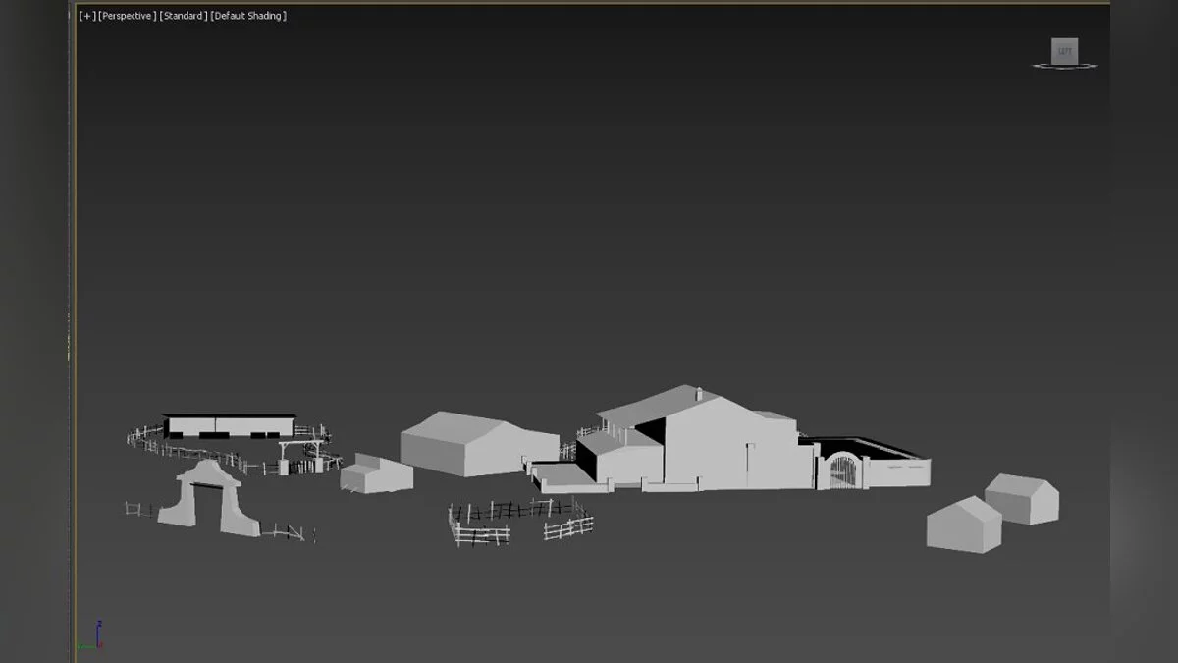Select the large barn model
This screenshot has height=663, width=1178.
click(461, 444)
